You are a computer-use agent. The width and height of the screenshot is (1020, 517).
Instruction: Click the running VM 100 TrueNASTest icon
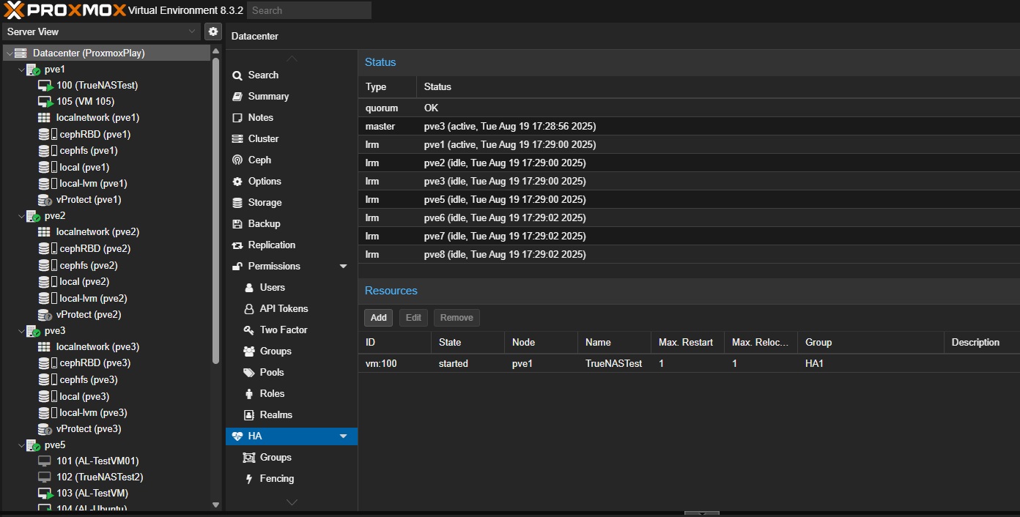46,86
